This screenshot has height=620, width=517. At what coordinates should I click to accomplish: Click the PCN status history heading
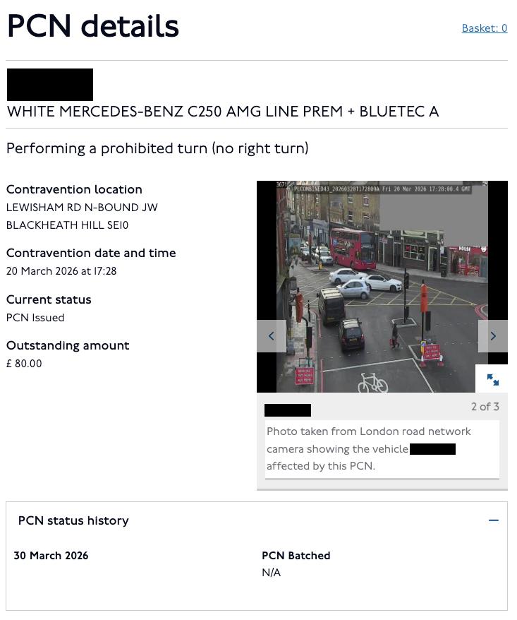coord(73,520)
